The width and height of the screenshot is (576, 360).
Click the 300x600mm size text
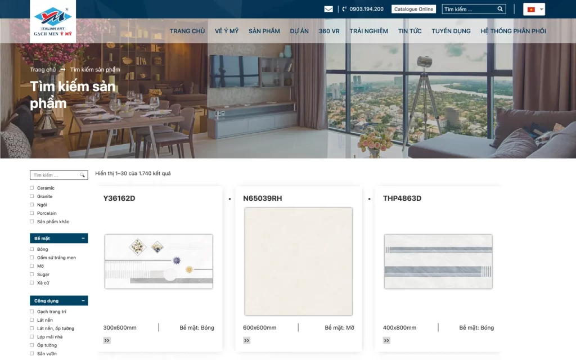[x=120, y=328]
